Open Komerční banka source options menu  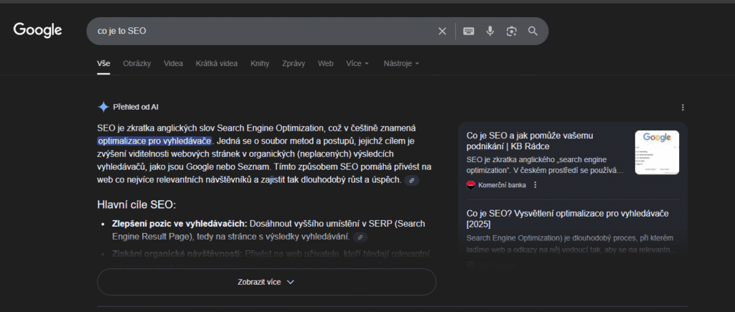(535, 185)
